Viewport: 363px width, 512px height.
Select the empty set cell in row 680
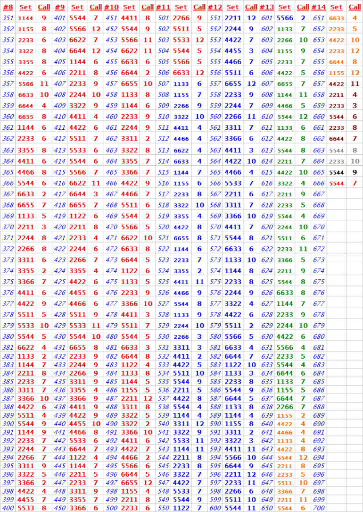pos(336,336)
